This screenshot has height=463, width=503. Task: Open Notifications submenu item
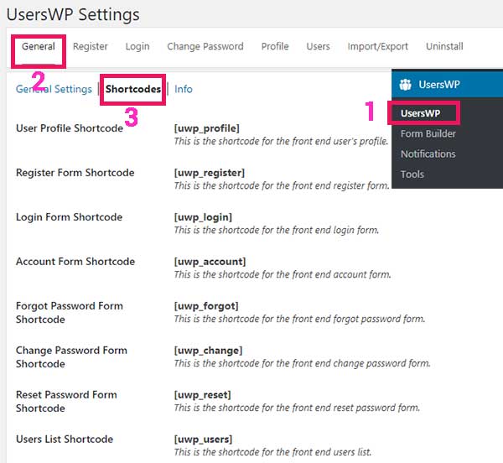[428, 154]
